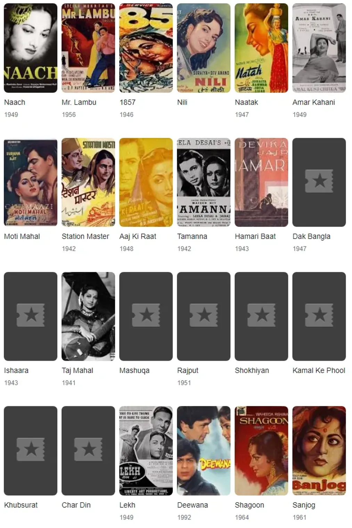The height and width of the screenshot is (528, 352).
Task: Select the Mashuqa placeholder ticket icon
Action: click(146, 315)
